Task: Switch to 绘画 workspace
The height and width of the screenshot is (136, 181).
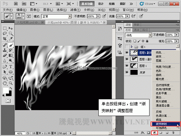Action: [x=111, y=4]
